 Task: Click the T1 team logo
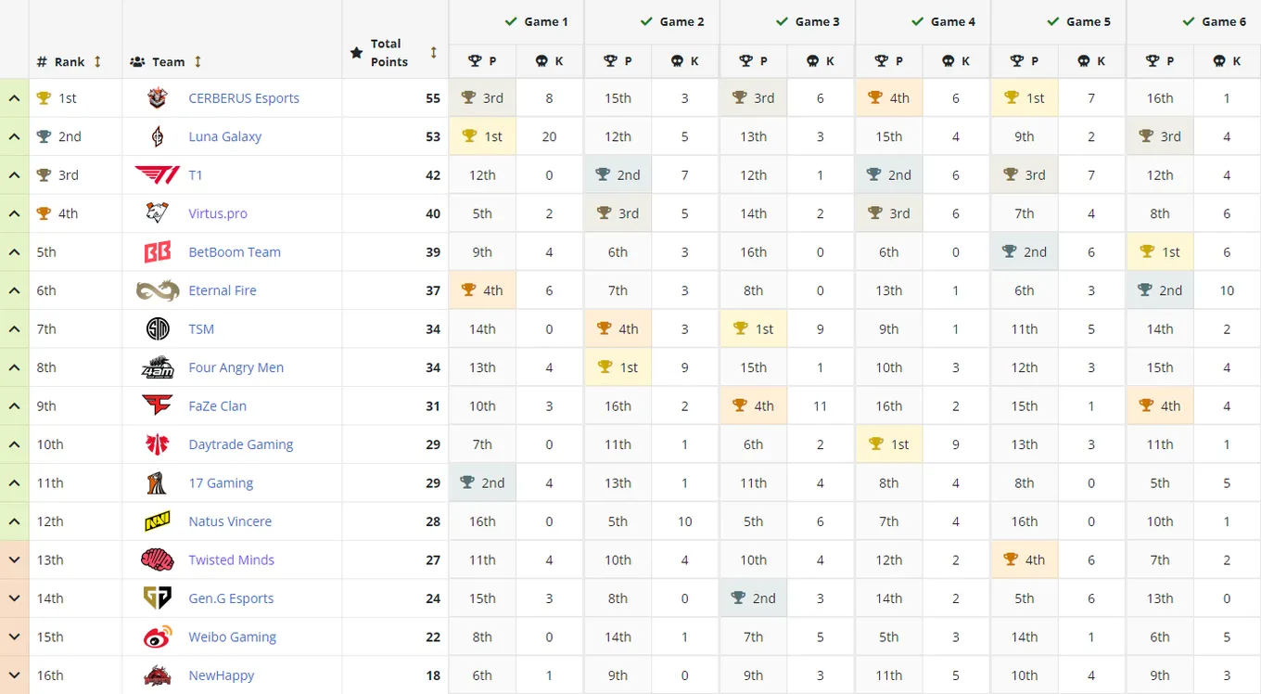158,174
